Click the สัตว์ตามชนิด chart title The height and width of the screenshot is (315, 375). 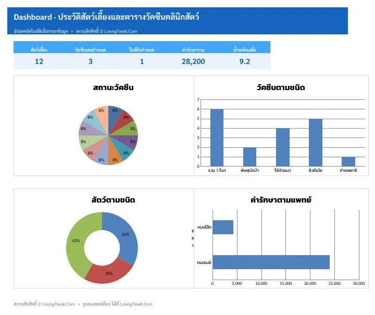pos(114,200)
